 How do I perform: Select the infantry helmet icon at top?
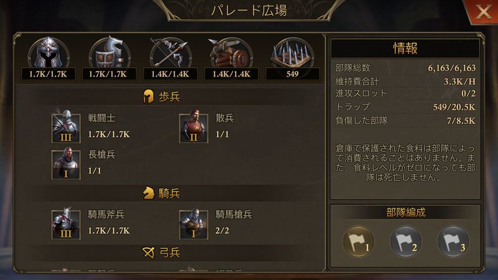[x=49, y=53]
